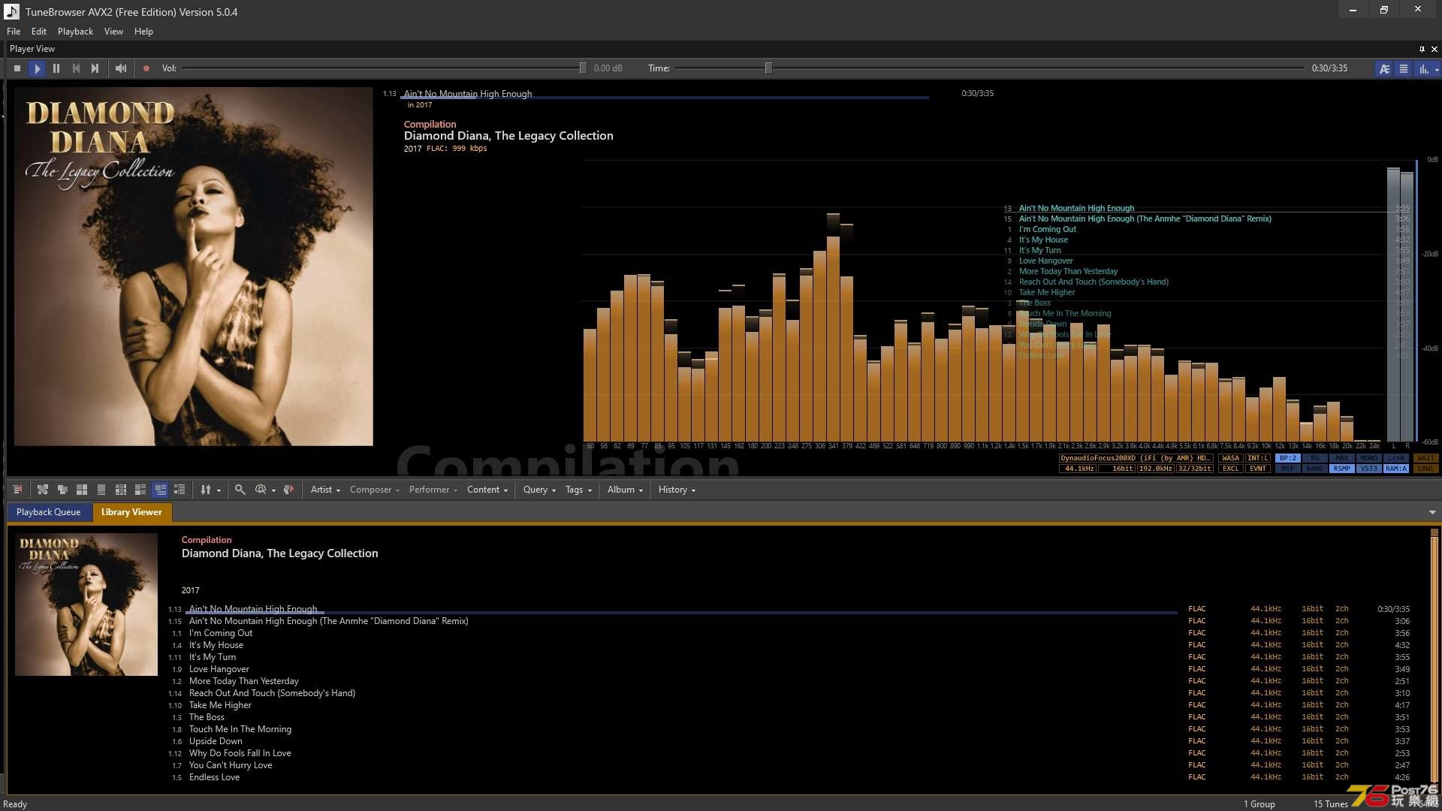This screenshot has height=811, width=1442.
Task: Toggle the mute button
Action: pos(121,68)
